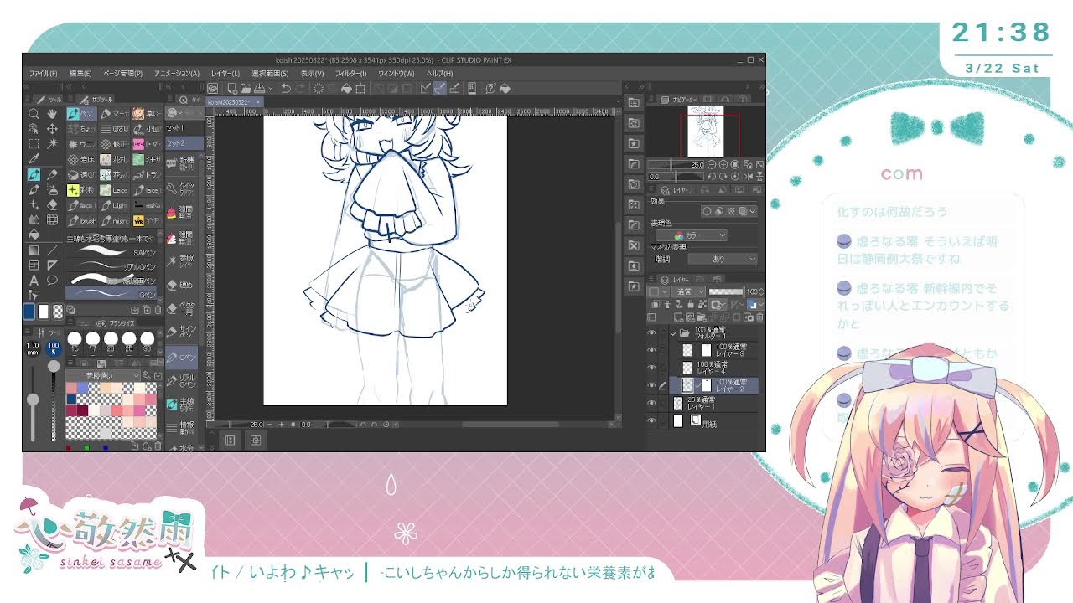This screenshot has width=1073, height=603.
Task: Select the blue main color chip
Action: click(x=29, y=312)
